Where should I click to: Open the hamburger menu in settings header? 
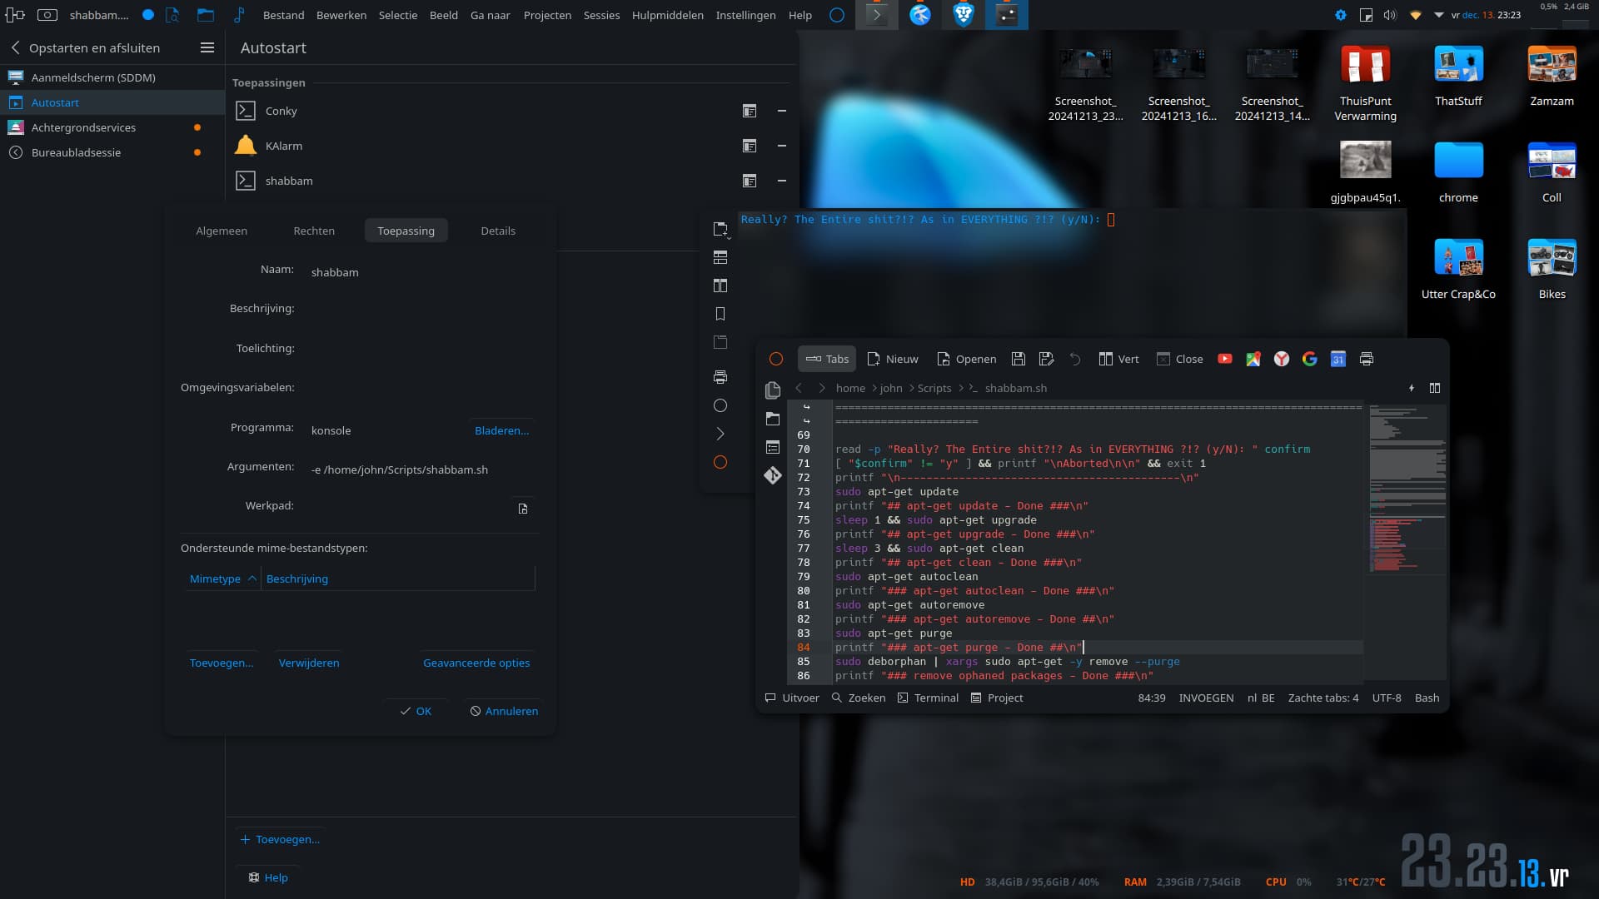[207, 47]
